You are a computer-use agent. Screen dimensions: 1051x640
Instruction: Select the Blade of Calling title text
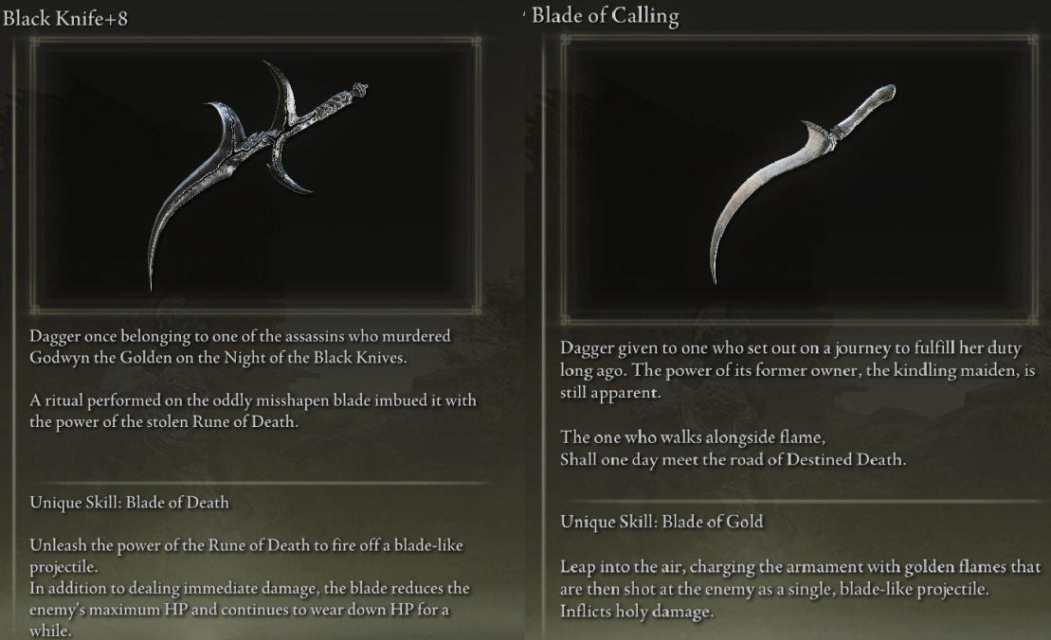607,15
